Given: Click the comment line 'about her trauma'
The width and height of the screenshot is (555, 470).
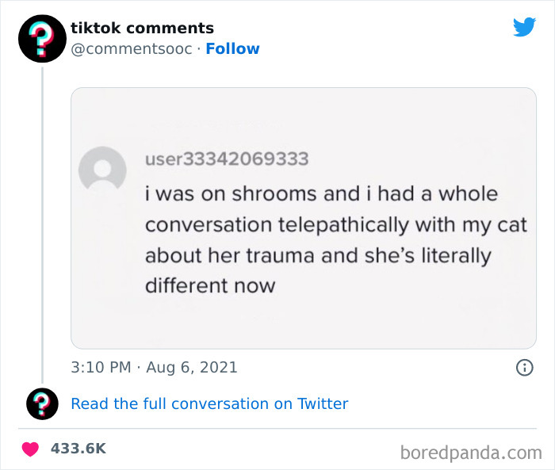Looking at the screenshot, I should 318,256.
